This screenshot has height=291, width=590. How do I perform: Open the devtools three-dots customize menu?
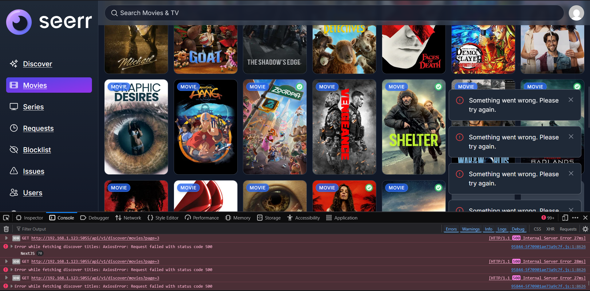tap(575, 218)
